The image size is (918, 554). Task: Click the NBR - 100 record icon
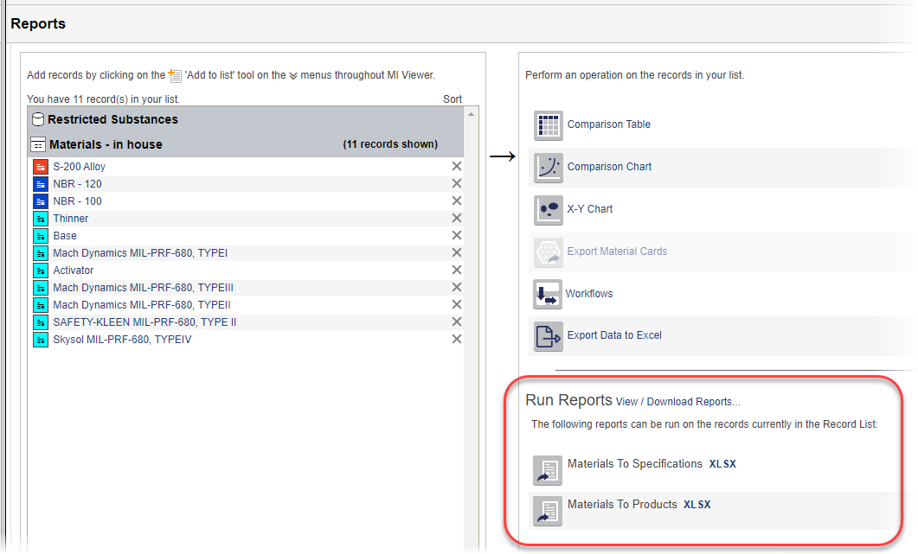click(x=41, y=201)
